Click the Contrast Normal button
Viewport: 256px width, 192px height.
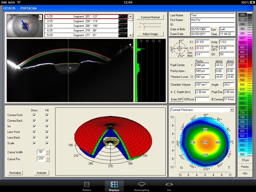pyautogui.click(x=150, y=17)
